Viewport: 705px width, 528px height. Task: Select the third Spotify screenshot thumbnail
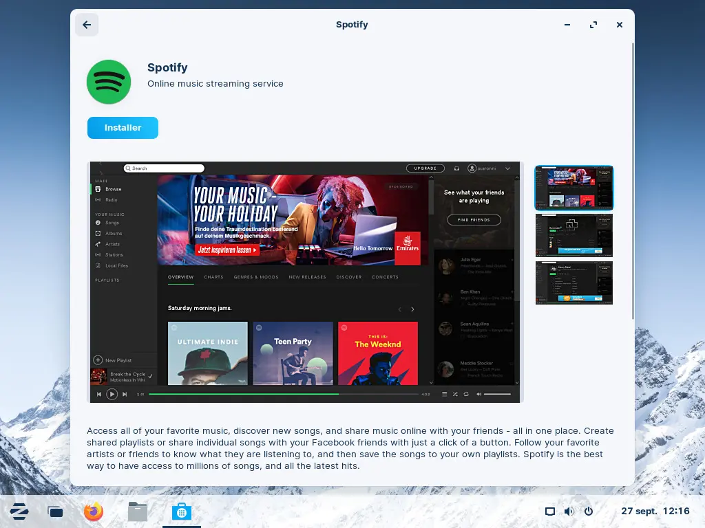(x=574, y=283)
